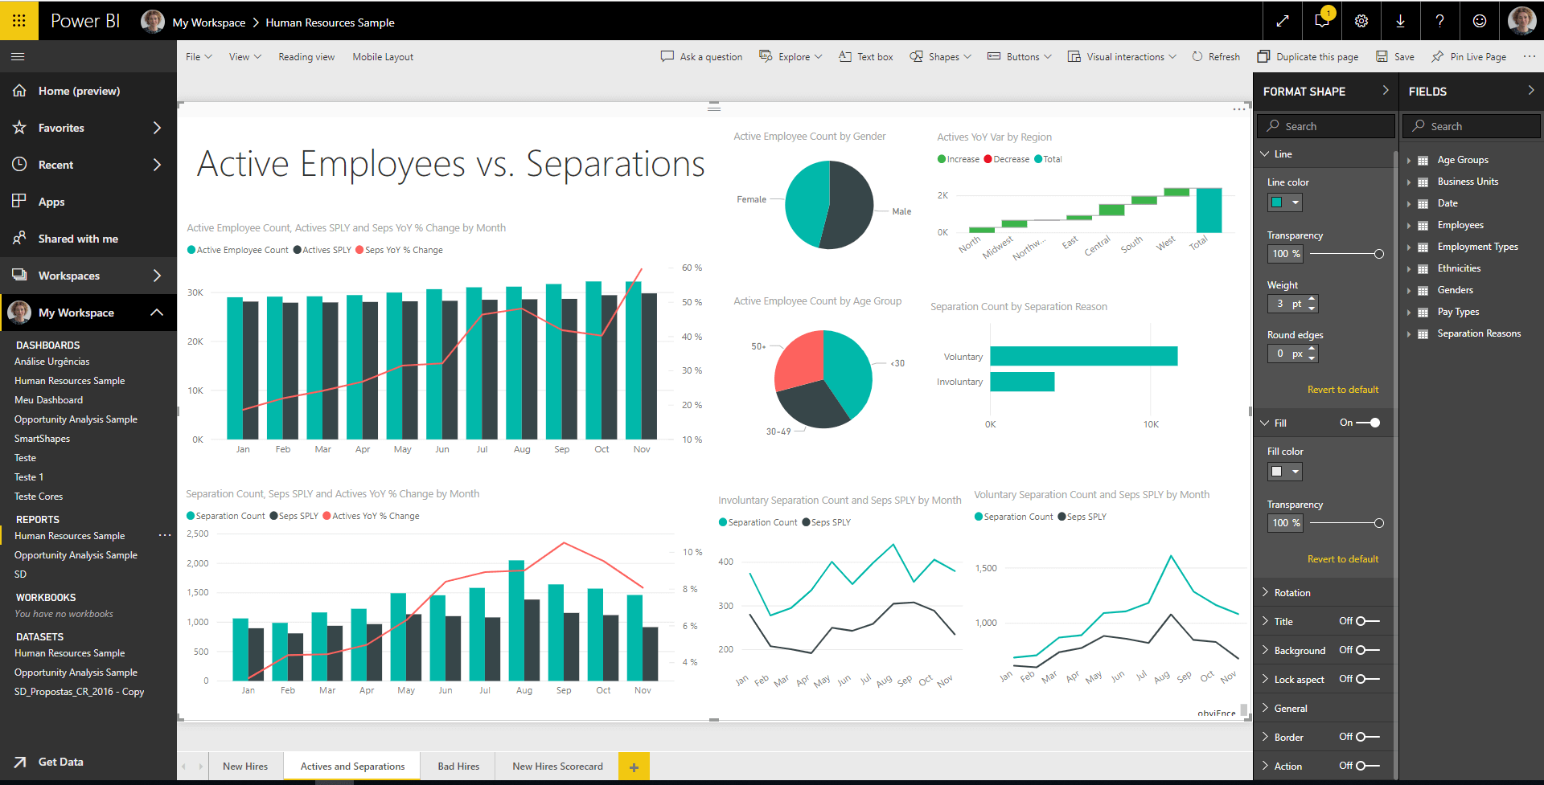Enter full screen mode
The width and height of the screenshot is (1544, 785).
click(x=1282, y=21)
